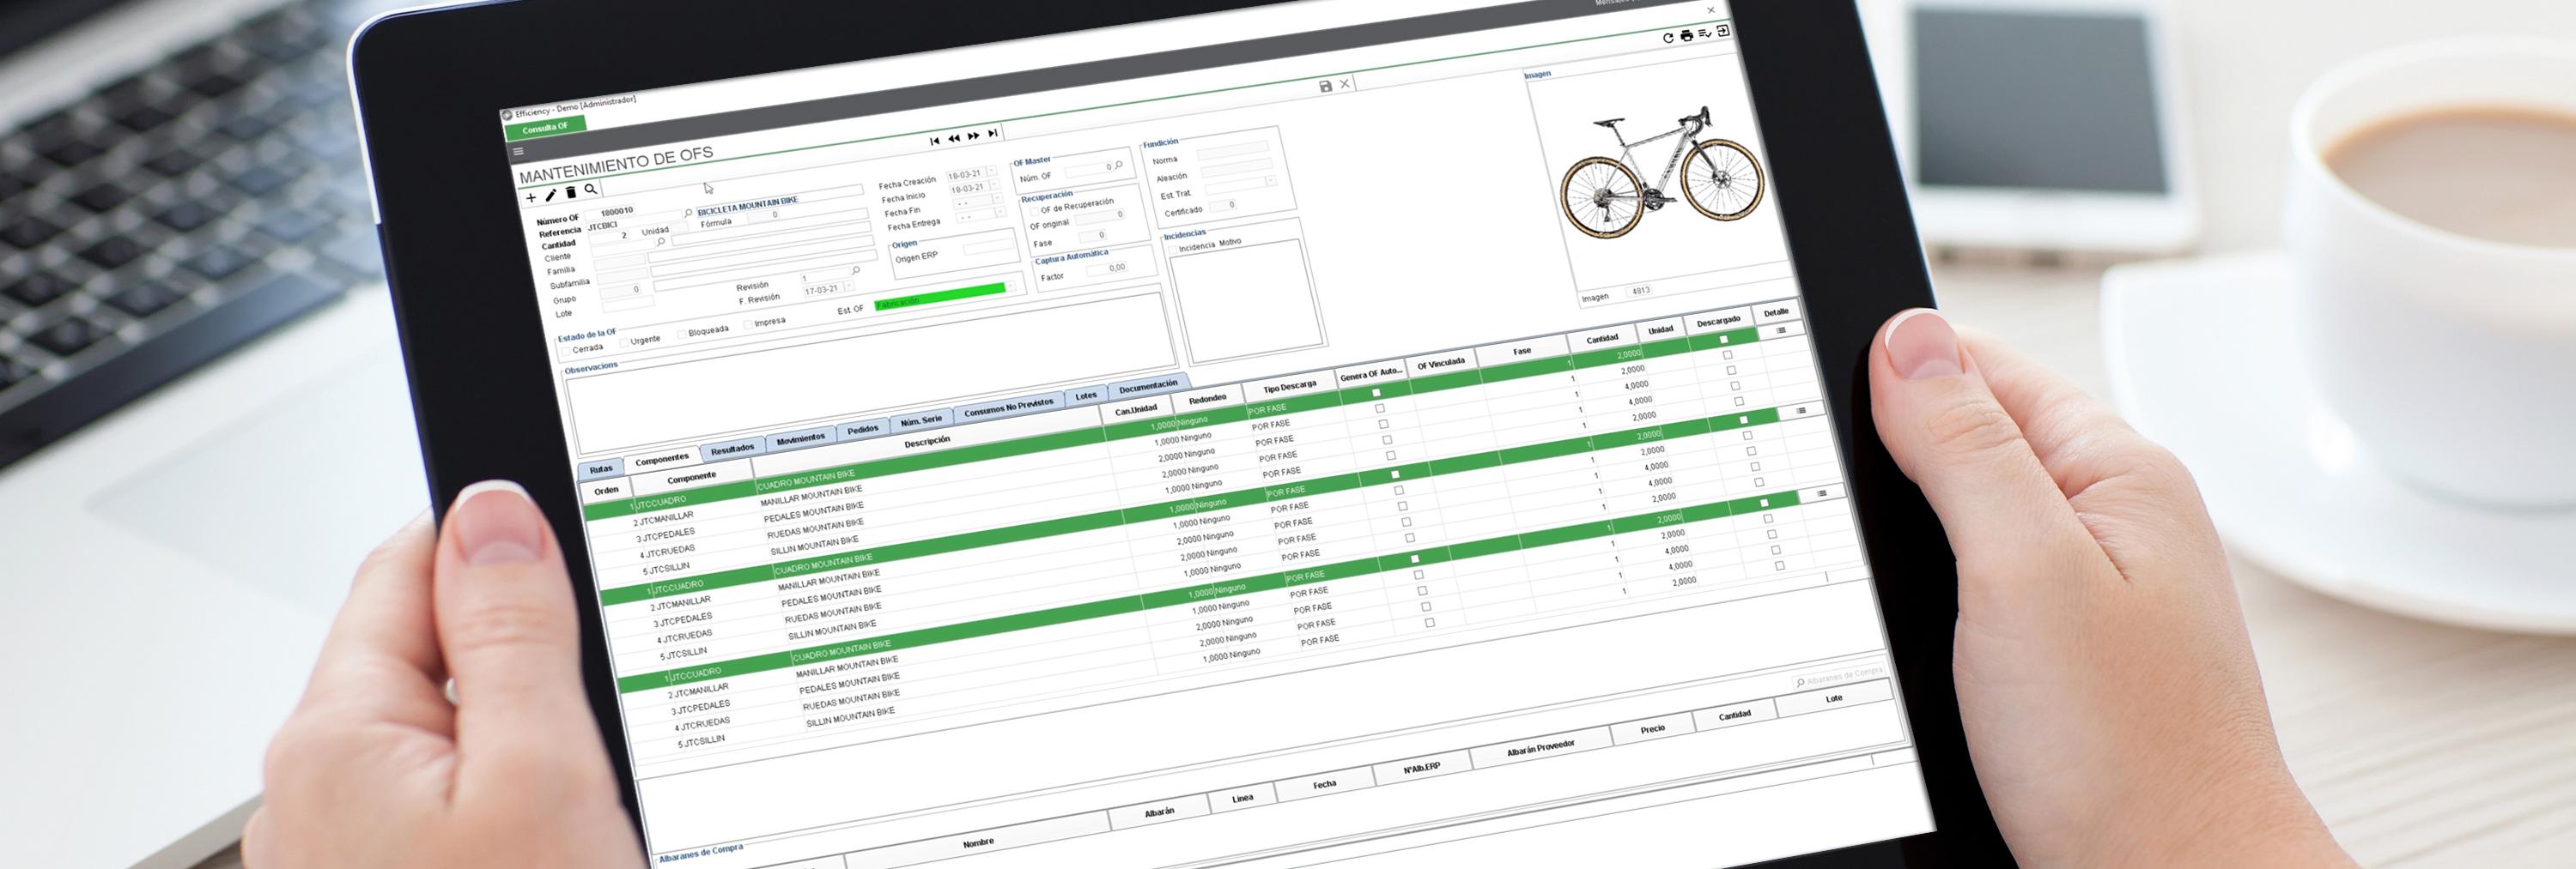Screen dimensions: 2576x869
Task: Click the floppy disk save icon
Action: pos(1325,87)
